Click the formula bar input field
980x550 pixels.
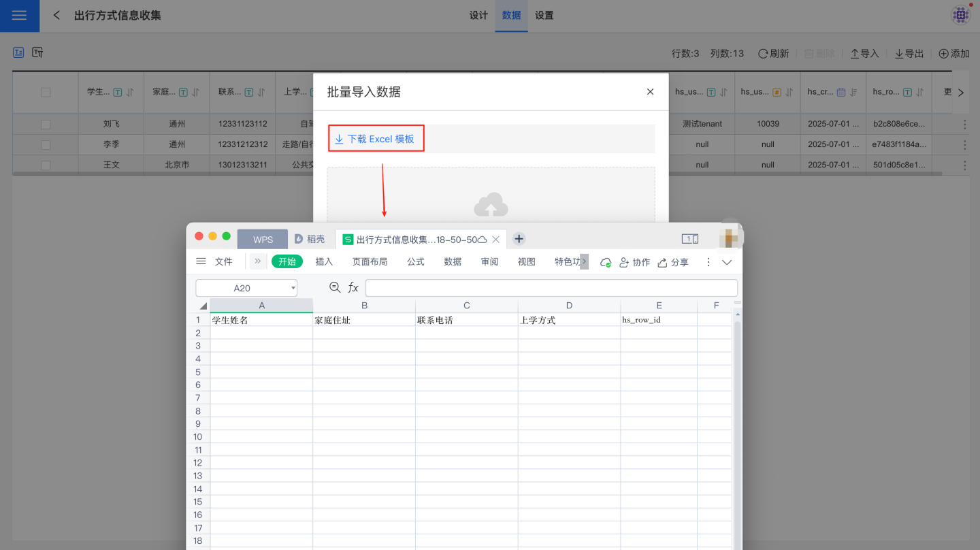(x=551, y=288)
